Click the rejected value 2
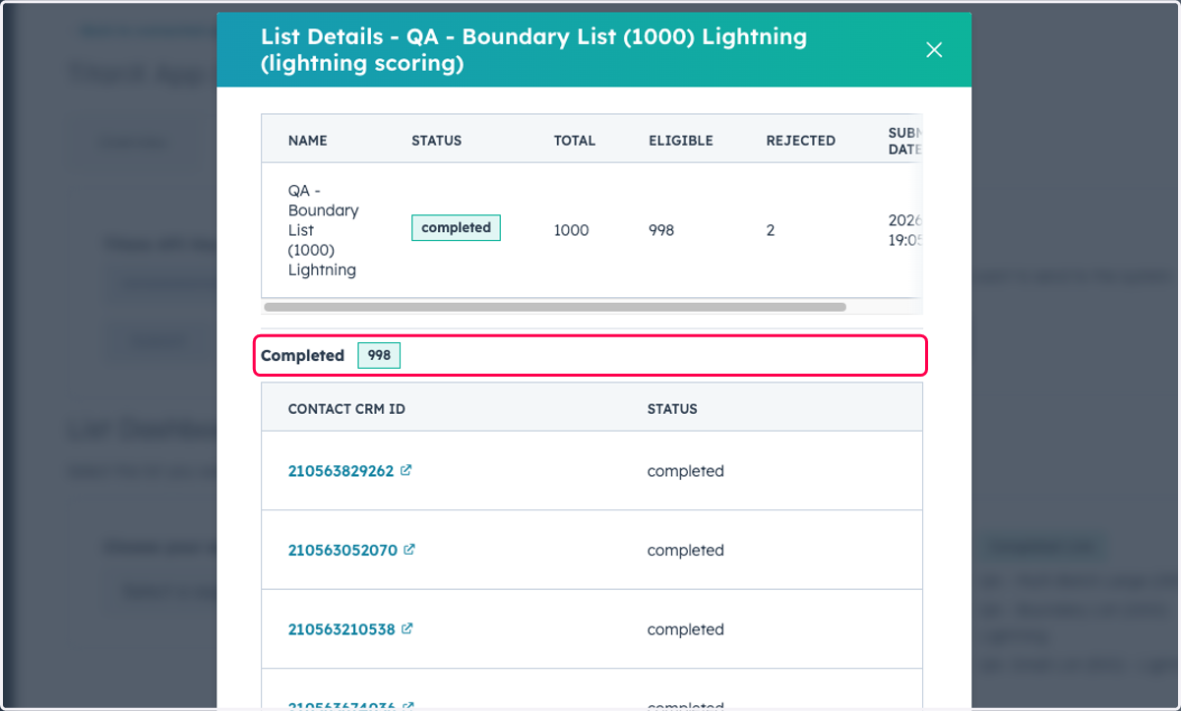 [771, 230]
